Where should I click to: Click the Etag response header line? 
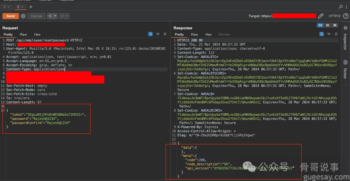point(216,135)
